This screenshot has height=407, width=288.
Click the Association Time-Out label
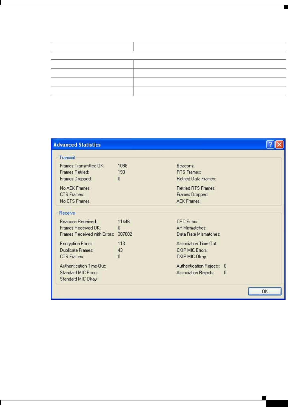tap(197, 244)
